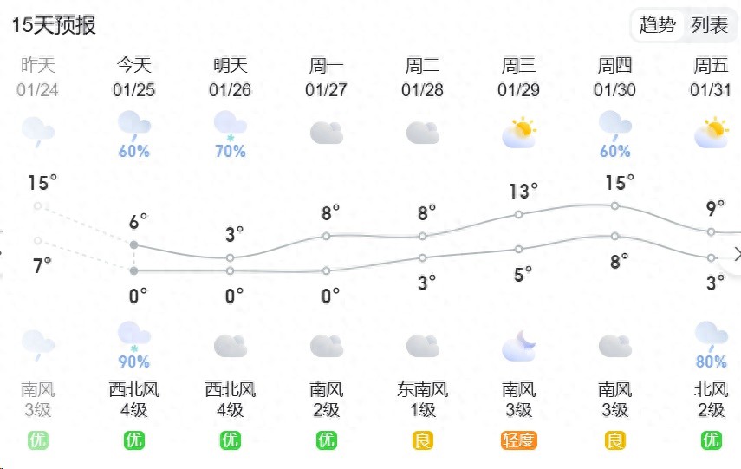This screenshot has height=469, width=741.
Task: Click the 周五 night rain icon showing 80%
Action: click(x=711, y=335)
